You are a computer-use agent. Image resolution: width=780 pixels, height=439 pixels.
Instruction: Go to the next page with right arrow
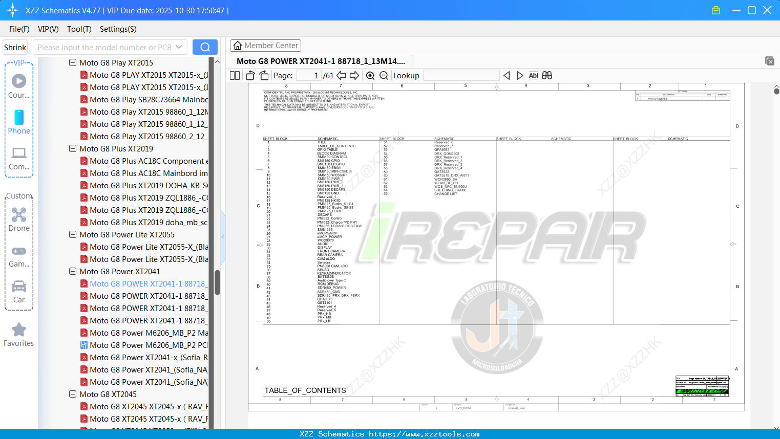(x=354, y=76)
